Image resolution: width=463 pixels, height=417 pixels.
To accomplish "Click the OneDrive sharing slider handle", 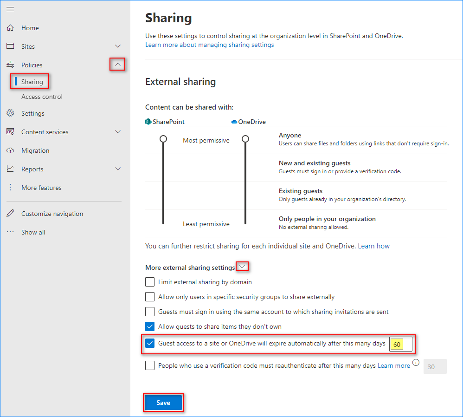I will click(x=245, y=139).
